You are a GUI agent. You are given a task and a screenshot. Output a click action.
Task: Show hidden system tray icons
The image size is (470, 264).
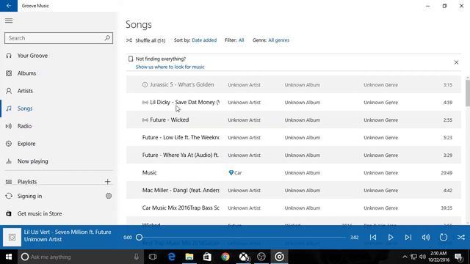coord(405,257)
